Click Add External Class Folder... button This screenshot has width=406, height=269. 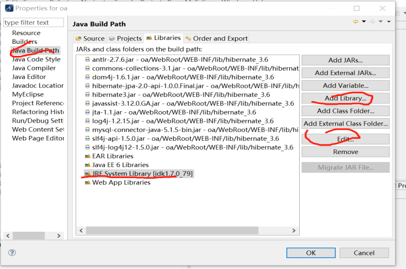(x=345, y=123)
